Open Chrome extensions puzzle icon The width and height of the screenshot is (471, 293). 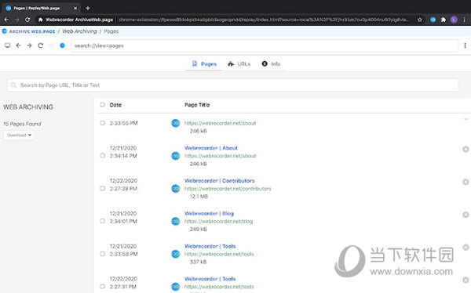click(444, 20)
